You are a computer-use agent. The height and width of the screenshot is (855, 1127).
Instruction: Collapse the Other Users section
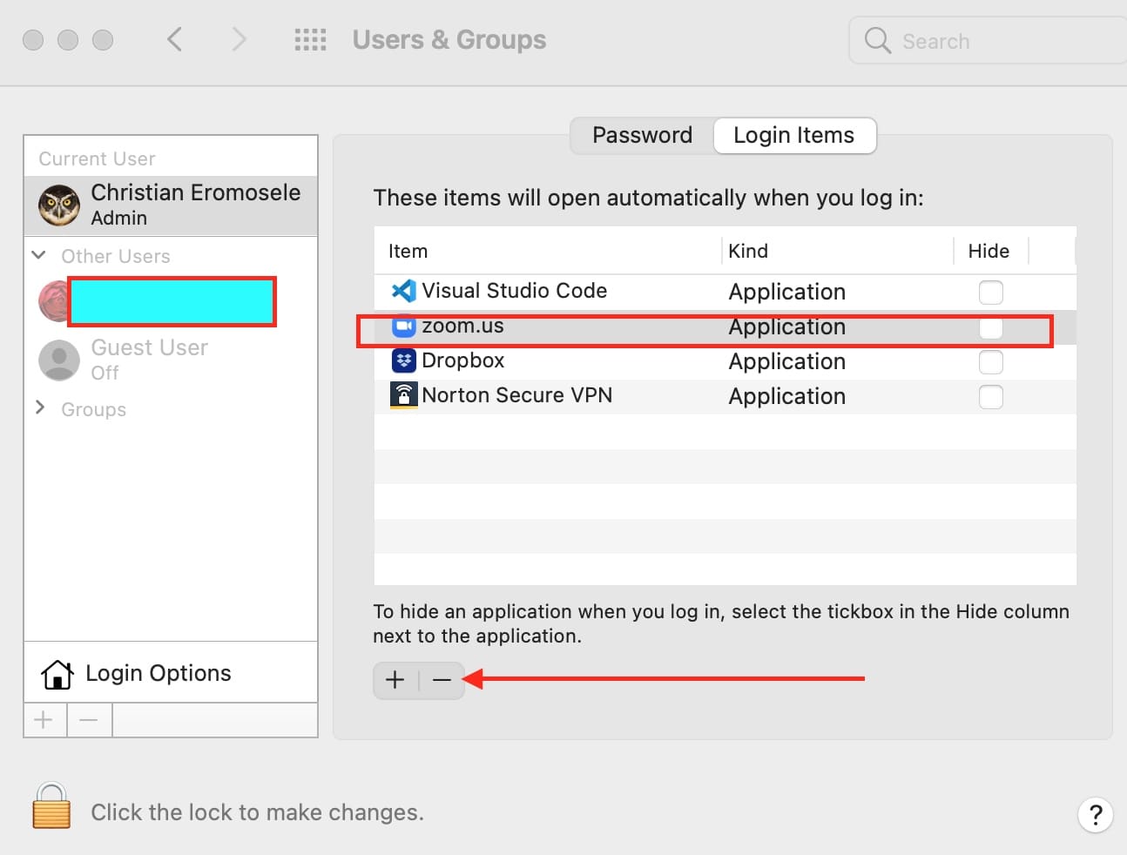(x=39, y=255)
